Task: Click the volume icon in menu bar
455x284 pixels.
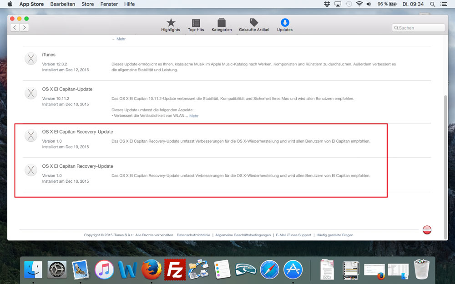Action: pyautogui.click(x=369, y=4)
